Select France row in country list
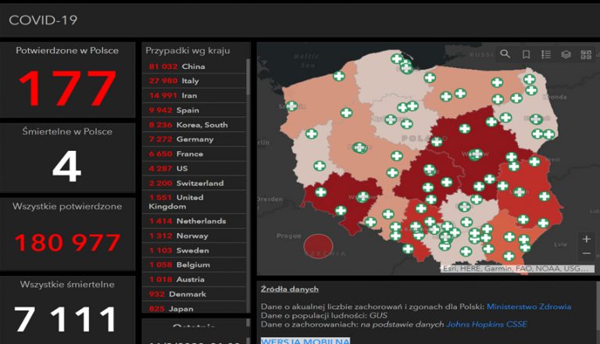 tap(195, 153)
